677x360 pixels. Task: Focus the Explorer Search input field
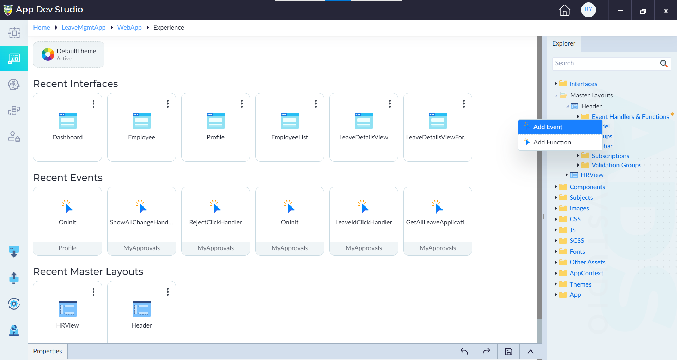click(605, 64)
